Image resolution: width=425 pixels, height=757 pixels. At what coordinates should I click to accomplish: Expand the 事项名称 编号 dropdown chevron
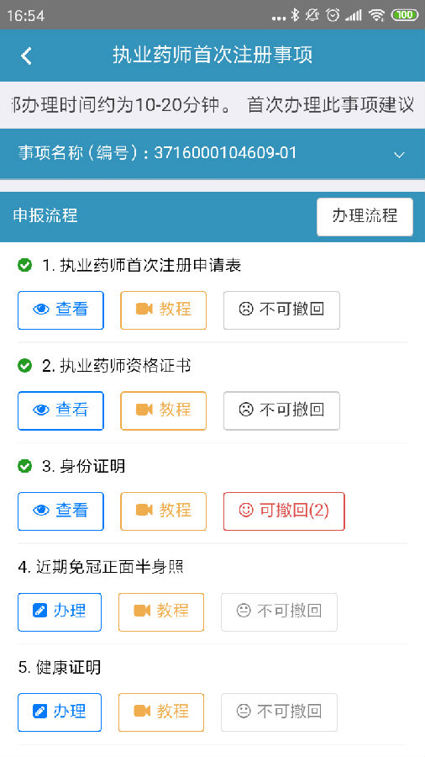click(x=399, y=155)
